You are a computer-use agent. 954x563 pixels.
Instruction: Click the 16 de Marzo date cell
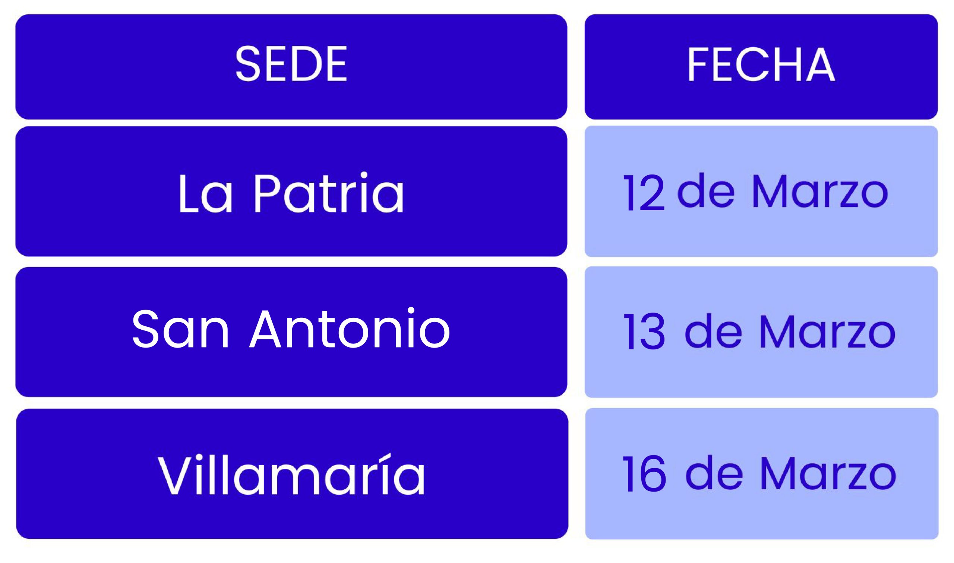762,473
